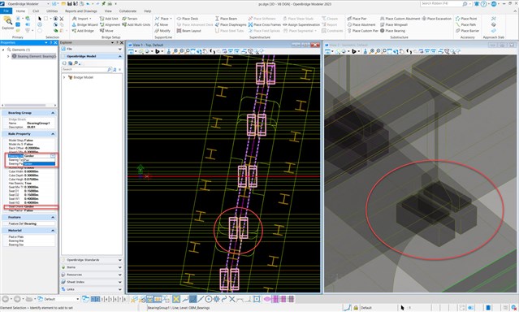Choose the Place Bearing tool

coord(392,31)
